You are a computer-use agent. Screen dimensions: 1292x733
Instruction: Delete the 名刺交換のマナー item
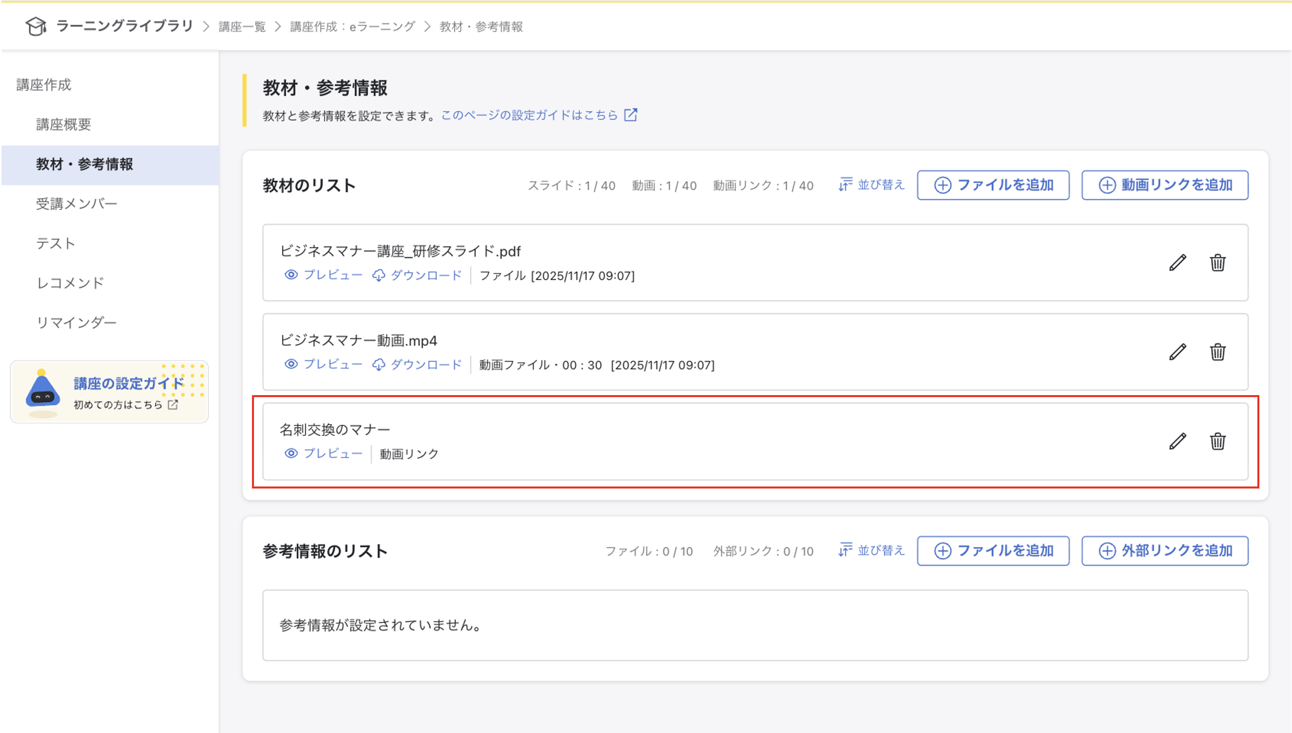pos(1217,441)
